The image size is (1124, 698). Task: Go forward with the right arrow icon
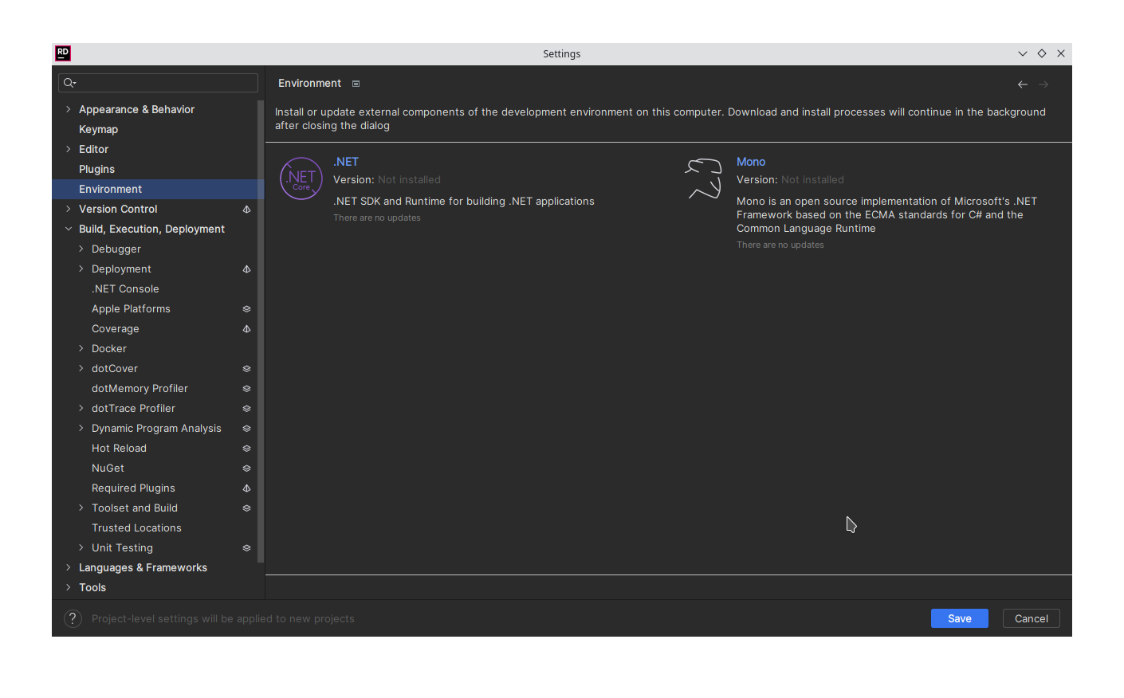pyautogui.click(x=1043, y=84)
